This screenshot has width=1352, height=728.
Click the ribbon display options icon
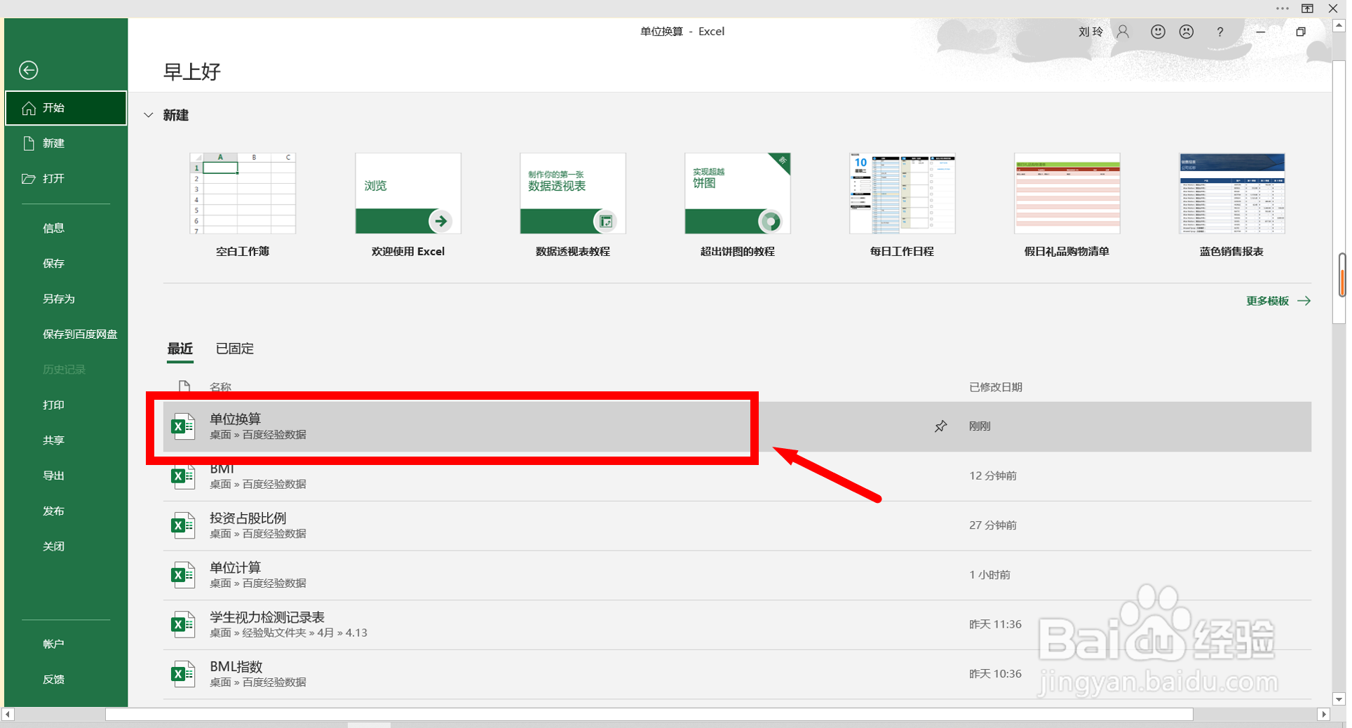(1307, 8)
